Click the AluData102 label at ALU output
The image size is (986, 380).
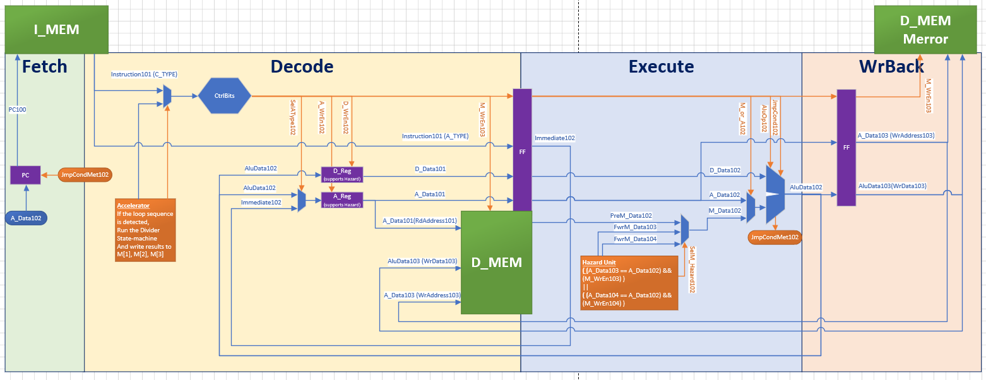[806, 187]
